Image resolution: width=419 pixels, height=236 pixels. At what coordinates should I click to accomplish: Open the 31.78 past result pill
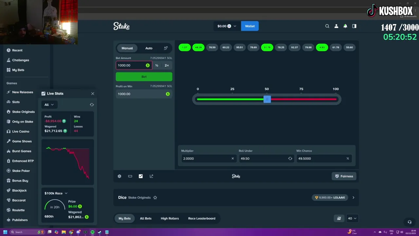tap(267, 48)
